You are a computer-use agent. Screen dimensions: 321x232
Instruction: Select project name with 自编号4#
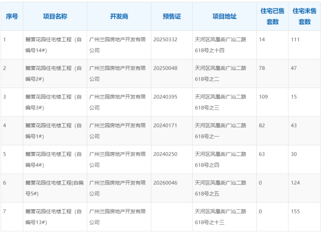point(54,160)
